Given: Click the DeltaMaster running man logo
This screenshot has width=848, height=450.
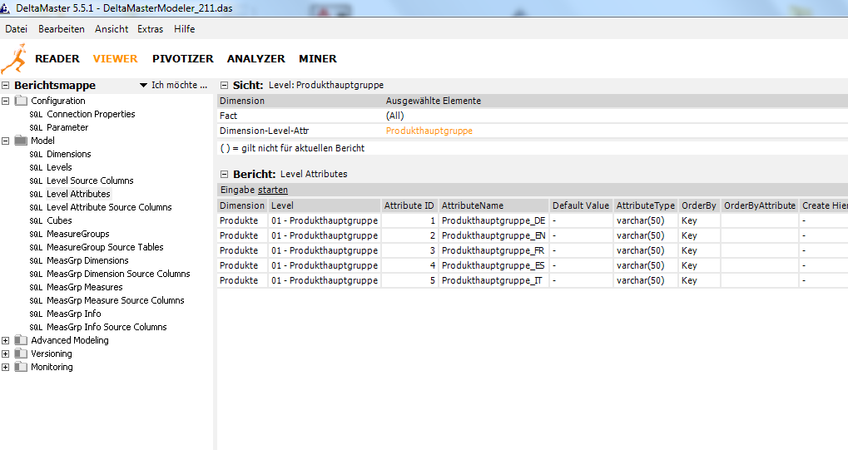Looking at the screenshot, I should (14, 58).
